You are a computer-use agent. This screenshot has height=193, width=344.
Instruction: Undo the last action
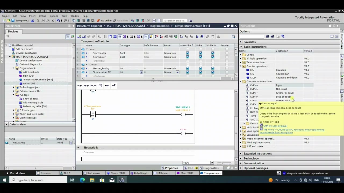(58, 21)
